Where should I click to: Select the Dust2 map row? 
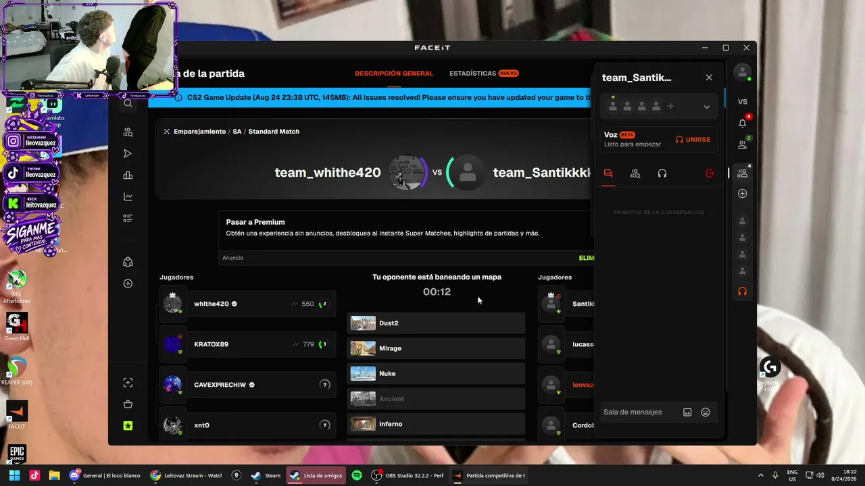pos(436,323)
